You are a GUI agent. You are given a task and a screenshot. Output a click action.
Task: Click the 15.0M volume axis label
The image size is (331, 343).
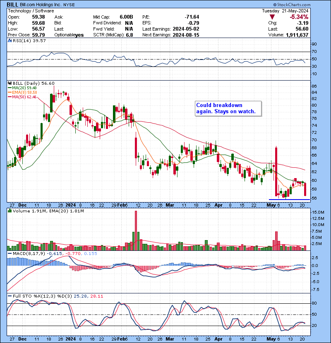pos(318,212)
